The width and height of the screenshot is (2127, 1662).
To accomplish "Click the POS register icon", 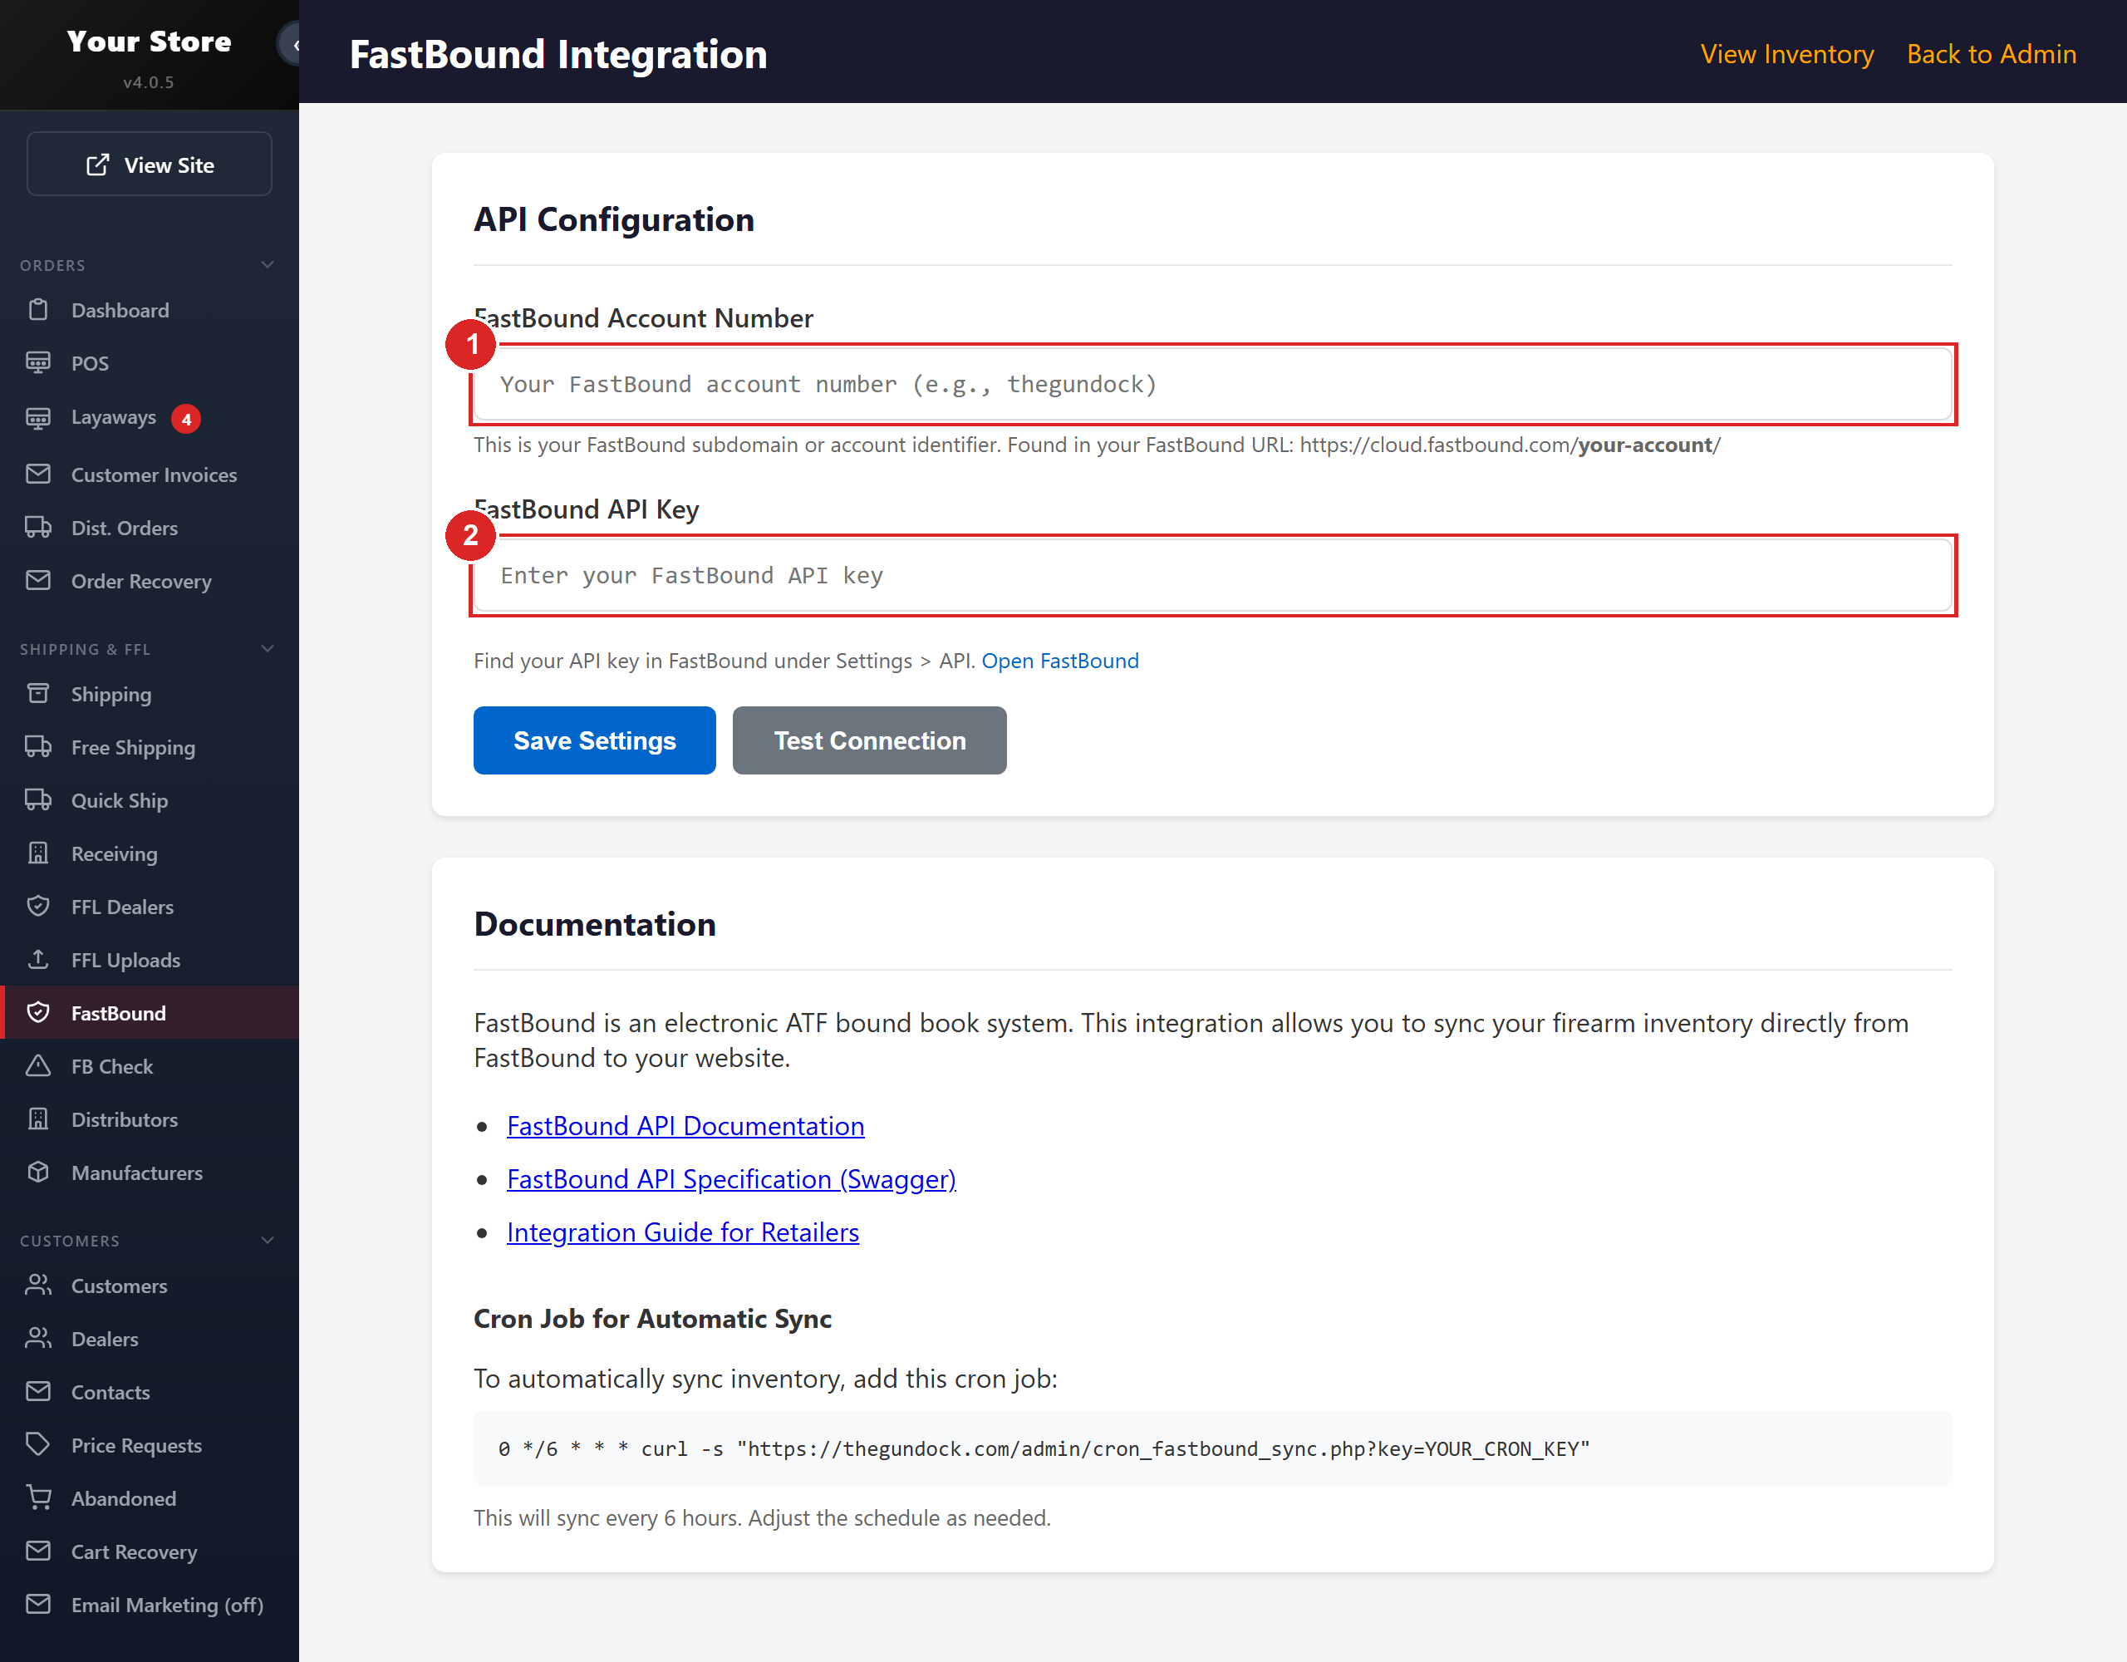I will pyautogui.click(x=38, y=362).
